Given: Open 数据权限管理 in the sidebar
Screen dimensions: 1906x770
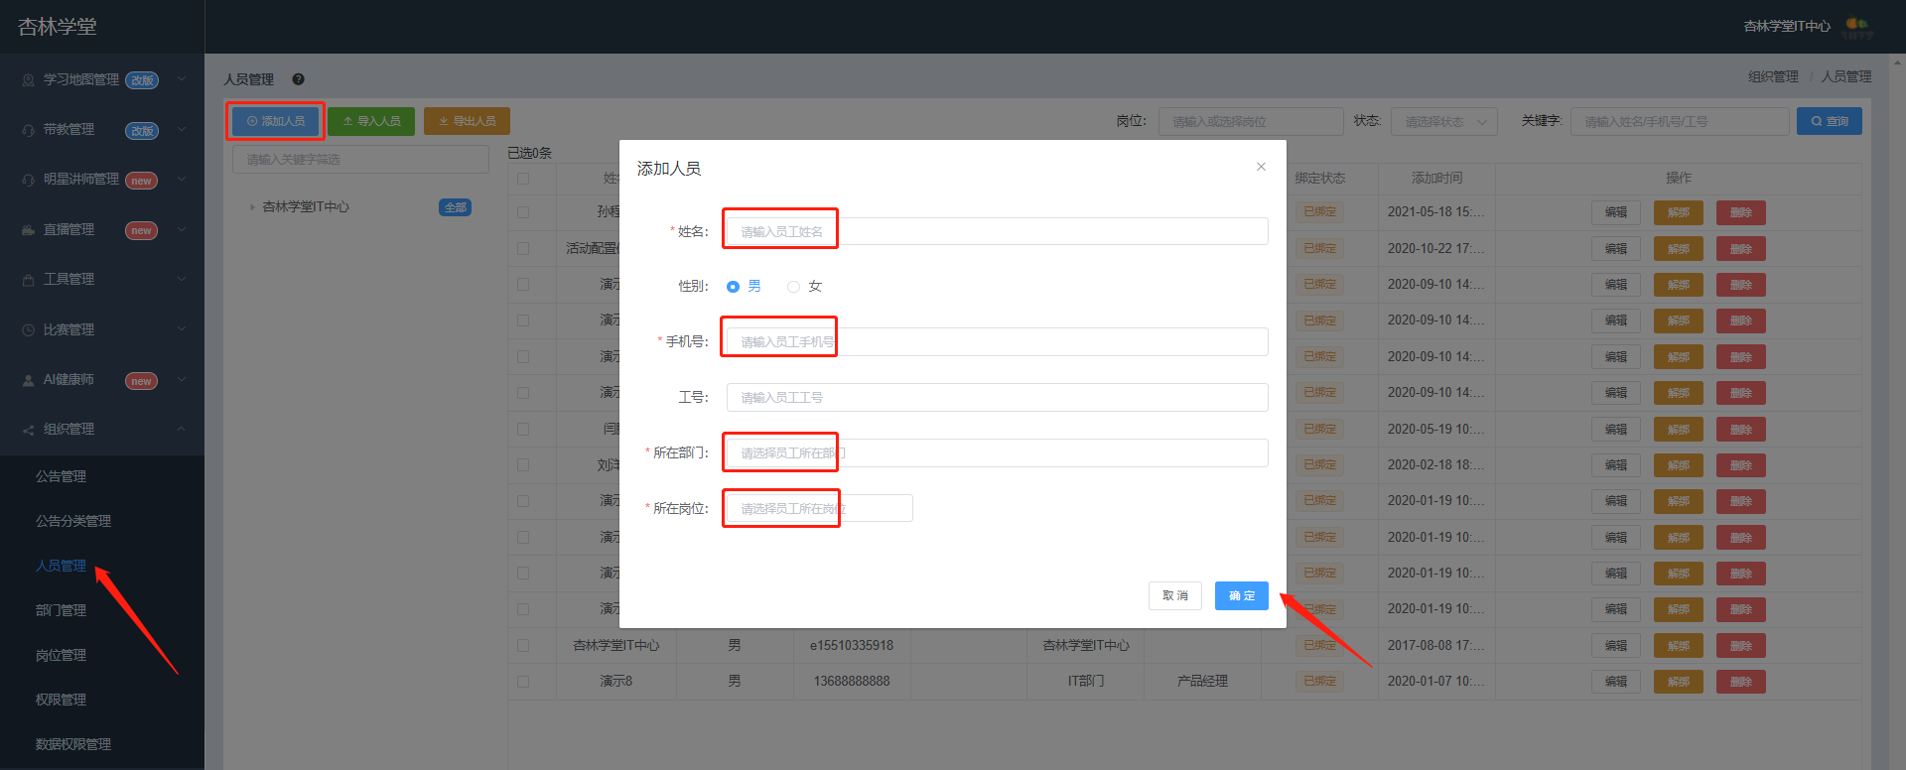Looking at the screenshot, I should point(73,744).
